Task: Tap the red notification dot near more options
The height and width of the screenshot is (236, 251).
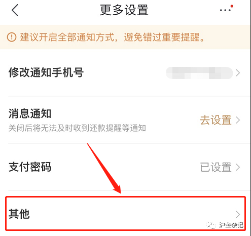Action: [x=232, y=6]
